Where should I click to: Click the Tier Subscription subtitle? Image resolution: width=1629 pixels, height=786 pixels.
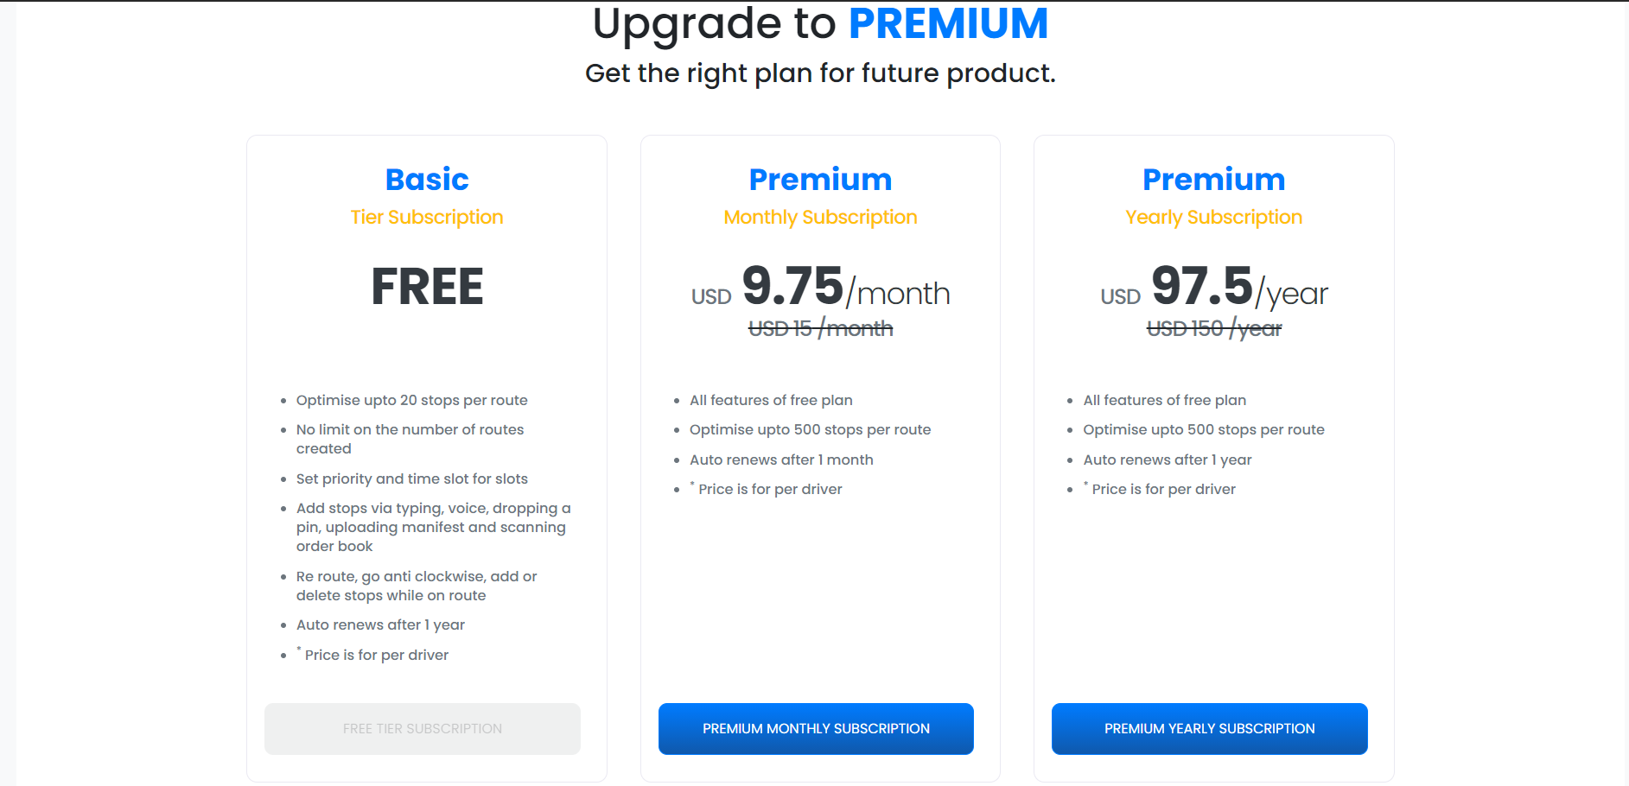(x=427, y=217)
